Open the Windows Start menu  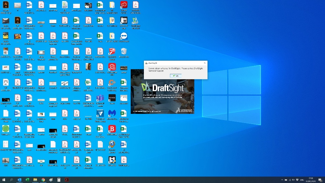[x=4, y=180]
